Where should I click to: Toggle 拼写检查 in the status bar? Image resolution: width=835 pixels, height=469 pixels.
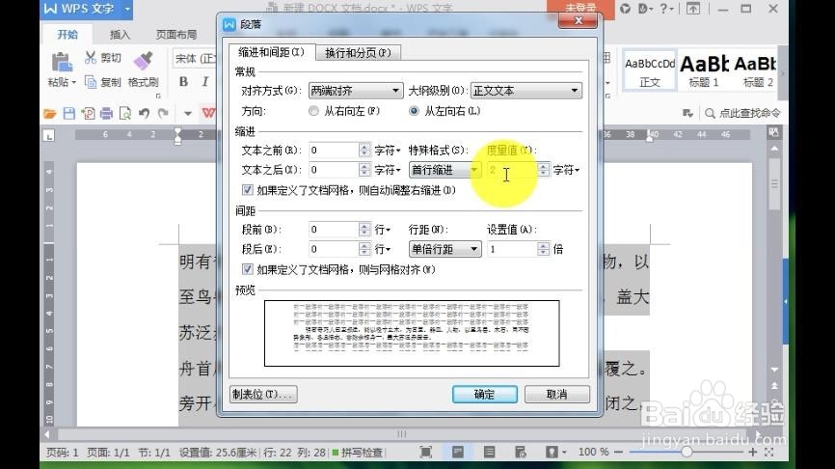coord(358,453)
